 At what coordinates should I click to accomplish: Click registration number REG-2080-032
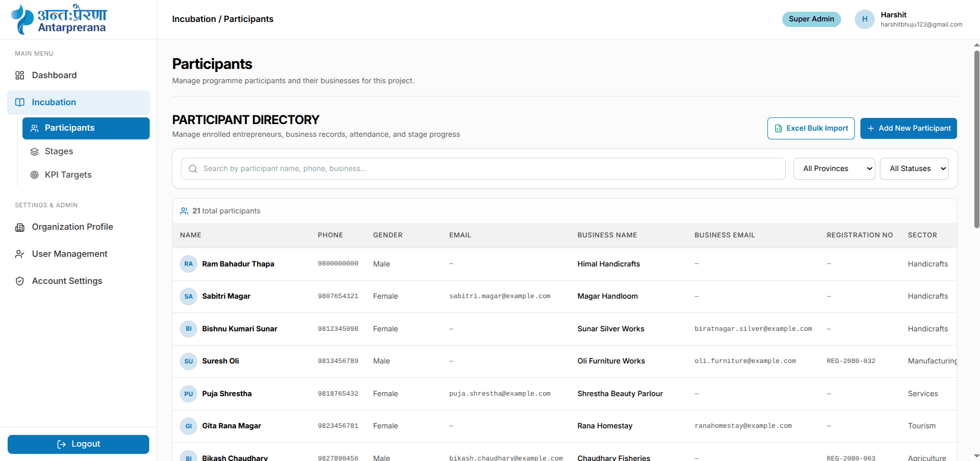pyautogui.click(x=851, y=361)
